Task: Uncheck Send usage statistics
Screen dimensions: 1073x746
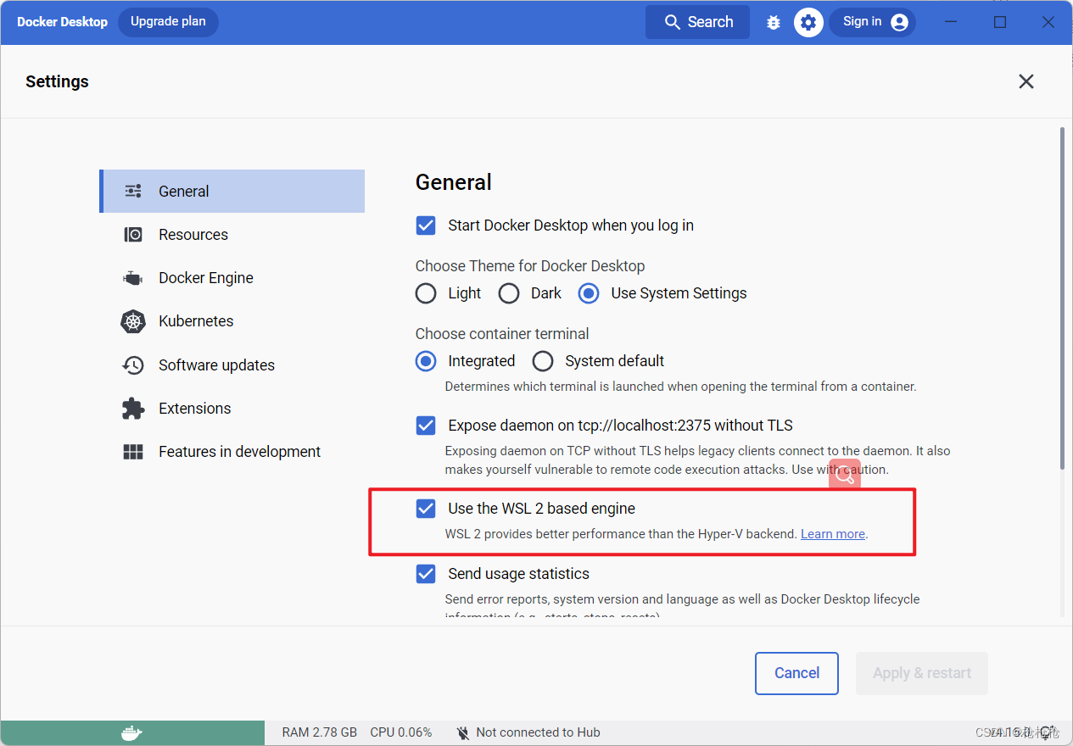Action: [425, 574]
